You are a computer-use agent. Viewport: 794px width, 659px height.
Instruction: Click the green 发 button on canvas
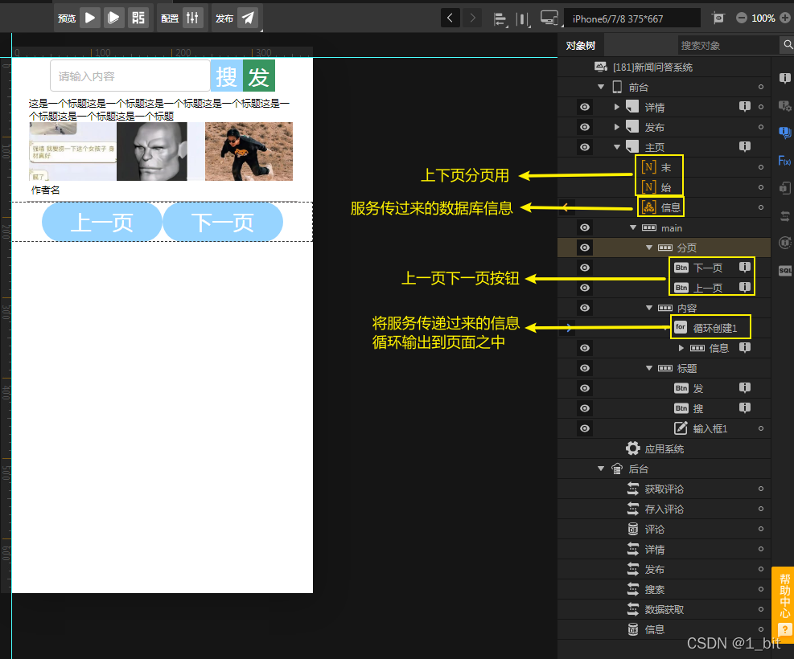click(x=259, y=76)
